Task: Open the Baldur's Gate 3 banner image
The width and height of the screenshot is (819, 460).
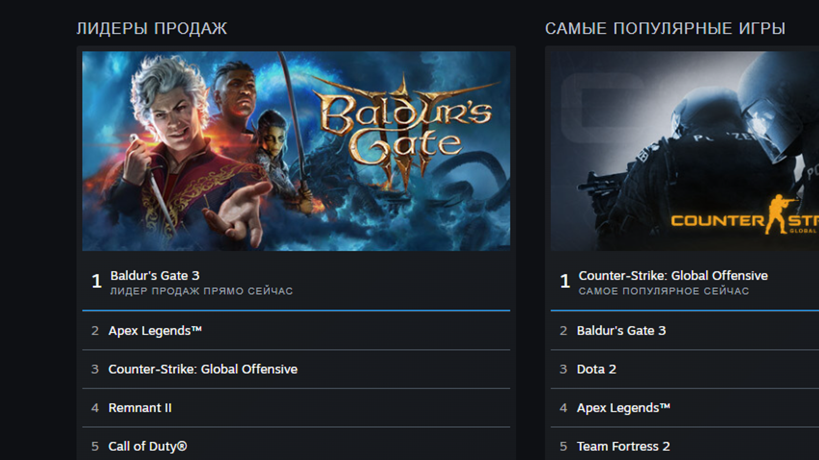Action: point(296,151)
